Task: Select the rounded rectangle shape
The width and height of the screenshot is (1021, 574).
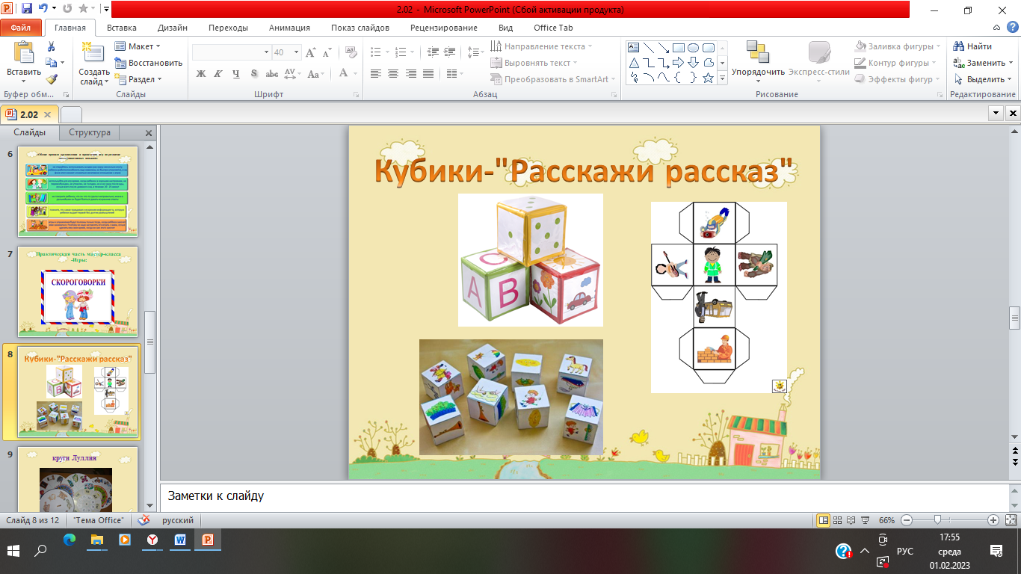Action: tap(708, 47)
